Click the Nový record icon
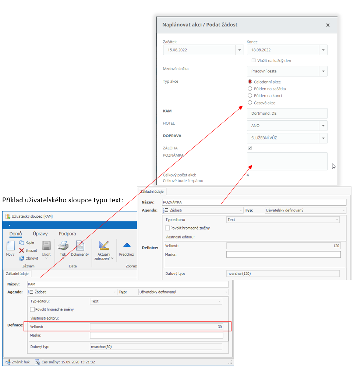 point(10,245)
